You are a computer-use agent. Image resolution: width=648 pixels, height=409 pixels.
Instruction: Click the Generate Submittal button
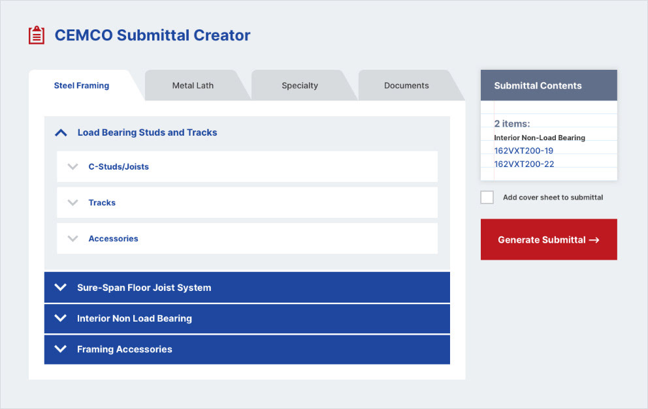pyautogui.click(x=549, y=239)
